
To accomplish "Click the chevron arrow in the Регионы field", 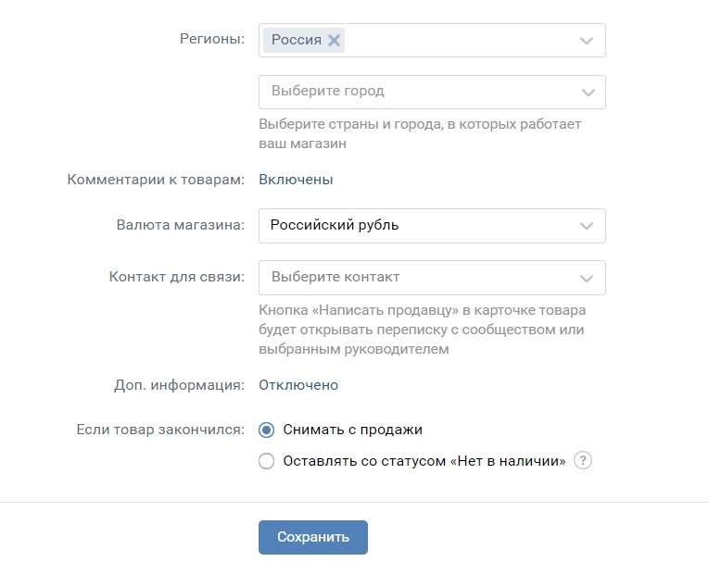I will (x=587, y=41).
